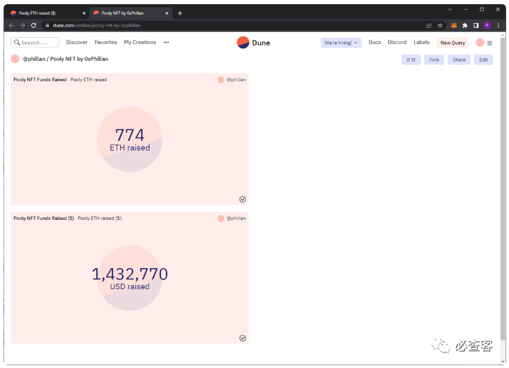Click @phillan on the USD raised card
Image resolution: width=509 pixels, height=368 pixels.
[236, 218]
